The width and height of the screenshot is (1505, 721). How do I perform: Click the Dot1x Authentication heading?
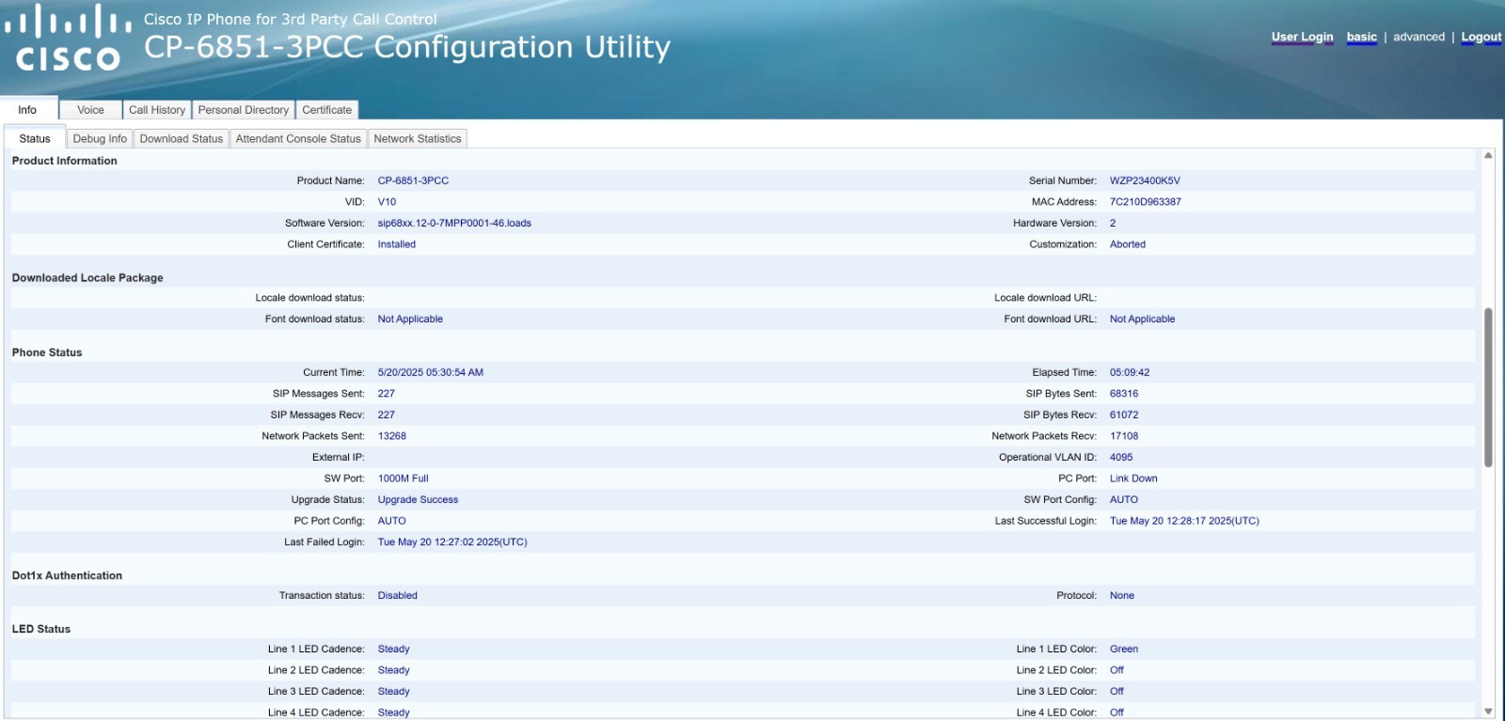(67, 576)
